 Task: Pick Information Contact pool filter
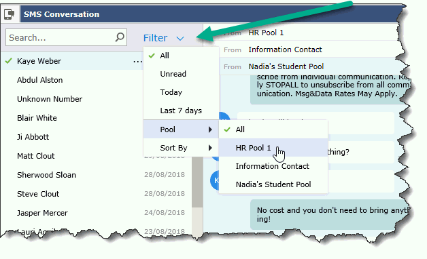[x=273, y=166]
